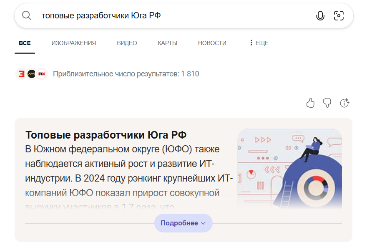Viewport: 372px width, 245px height.
Task: Click the illustration of woman on chart
Action: click(289, 168)
